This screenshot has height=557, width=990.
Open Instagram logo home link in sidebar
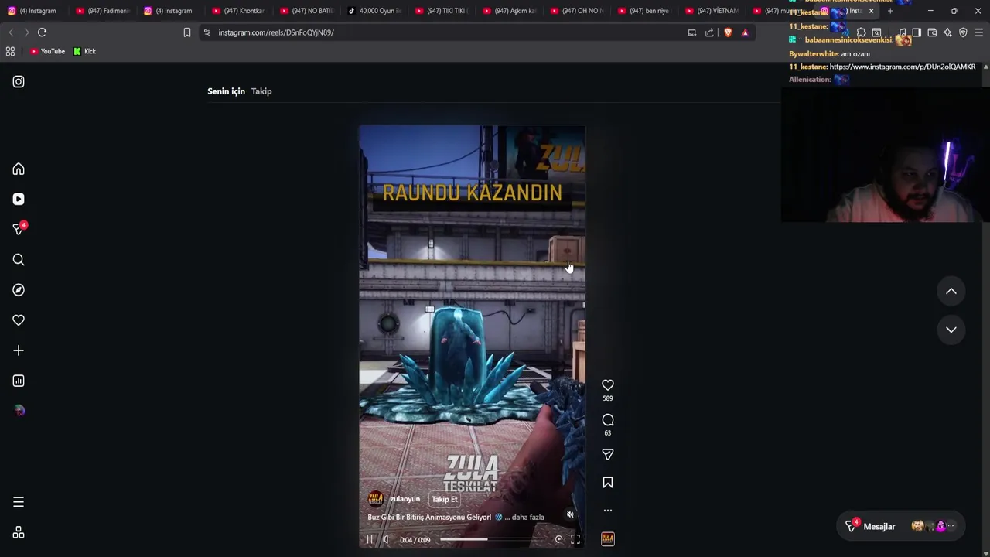[19, 81]
